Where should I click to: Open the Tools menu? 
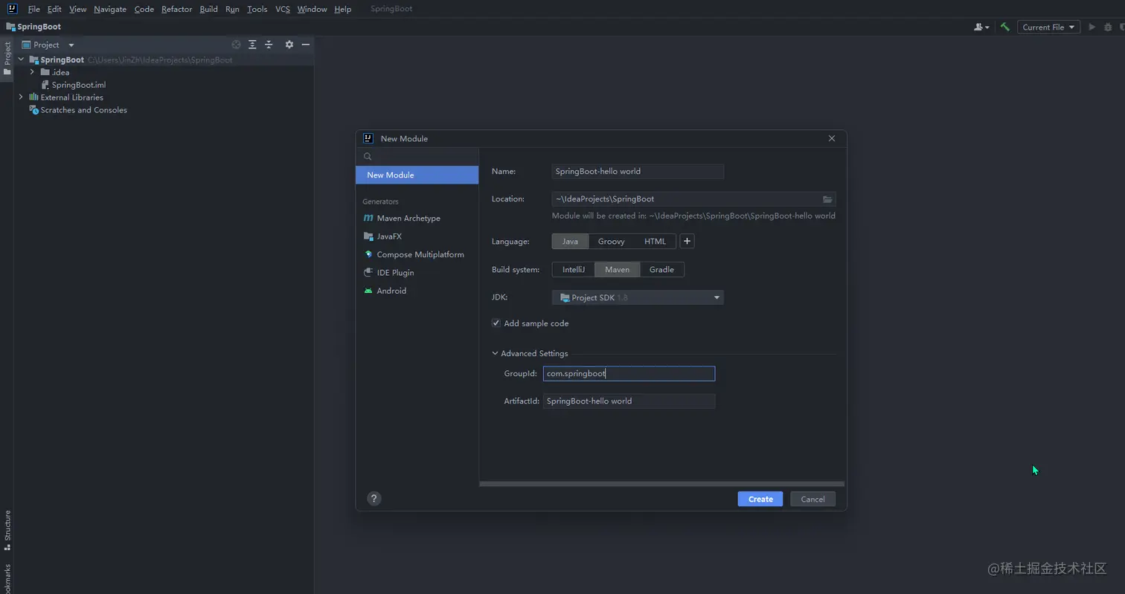pos(257,9)
